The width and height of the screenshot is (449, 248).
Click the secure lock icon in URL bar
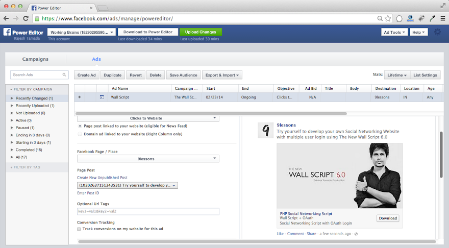[37, 18]
